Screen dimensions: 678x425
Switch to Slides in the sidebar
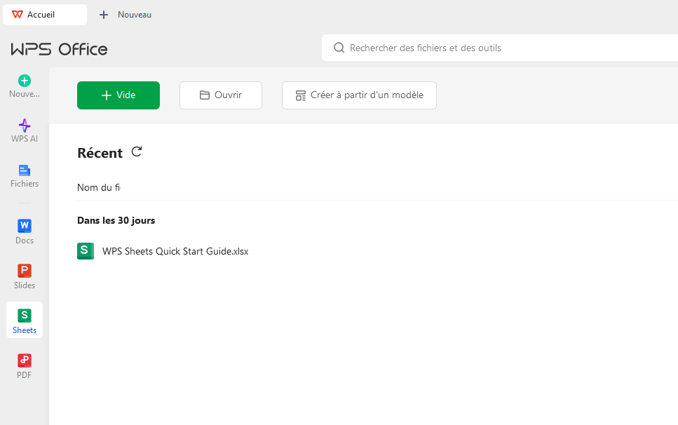25,277
